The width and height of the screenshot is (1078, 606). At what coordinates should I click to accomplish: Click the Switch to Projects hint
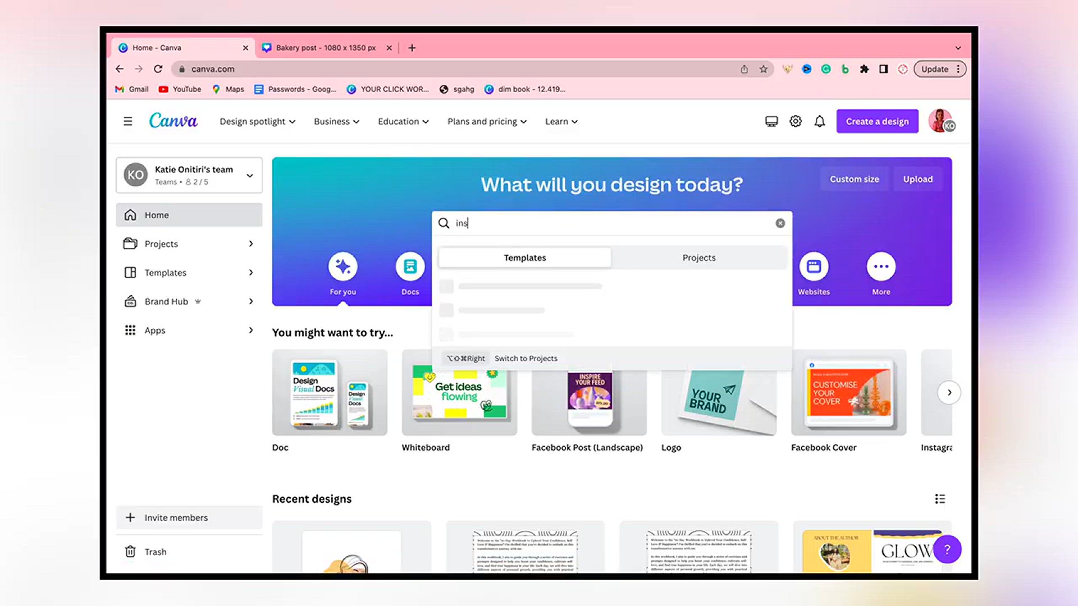tap(526, 359)
